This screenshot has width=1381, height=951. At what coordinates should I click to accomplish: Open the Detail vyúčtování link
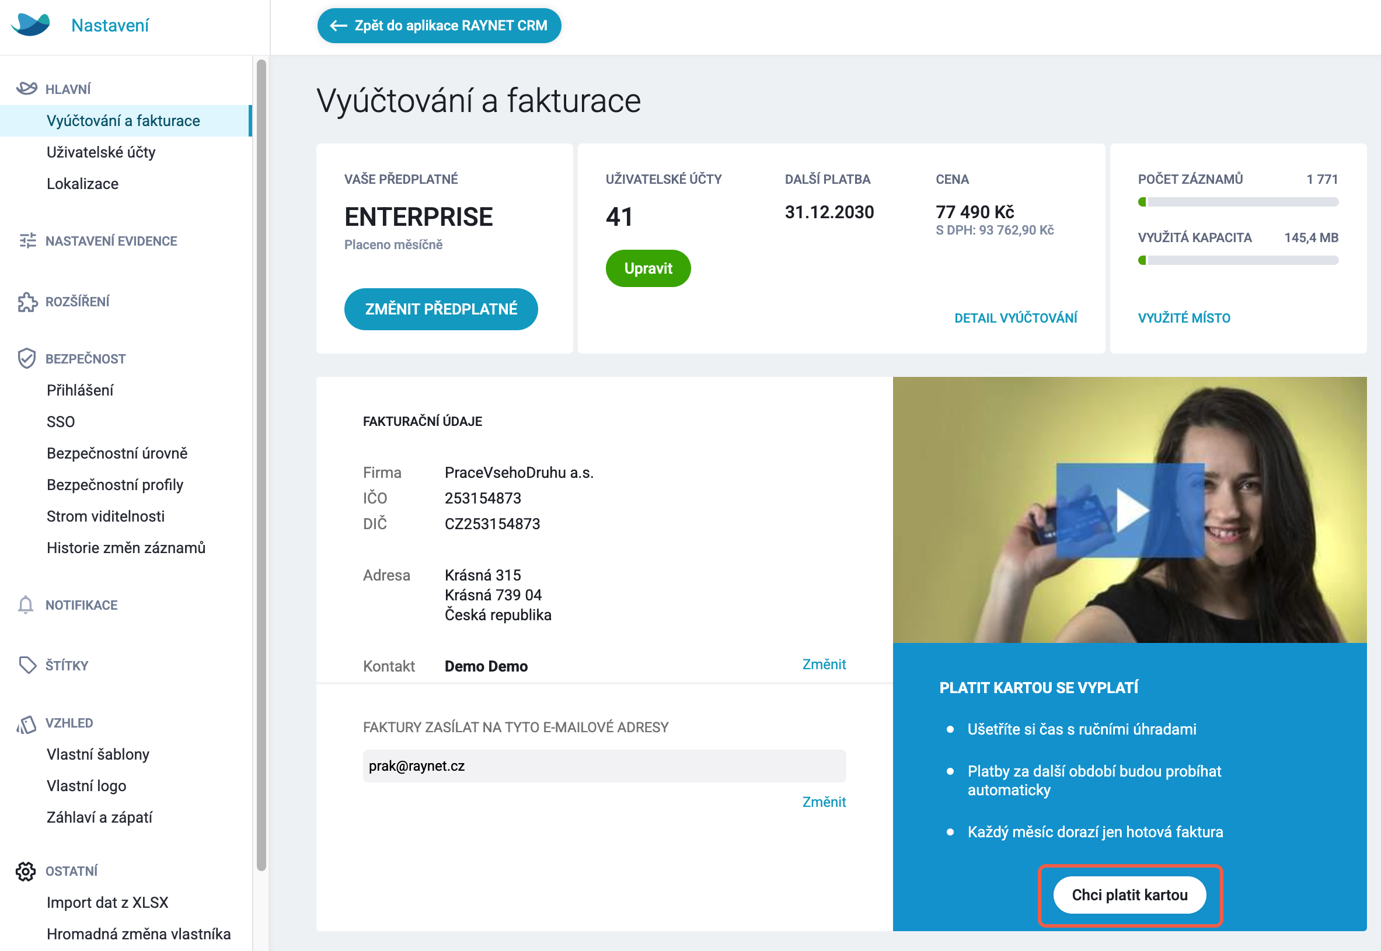point(1016,317)
